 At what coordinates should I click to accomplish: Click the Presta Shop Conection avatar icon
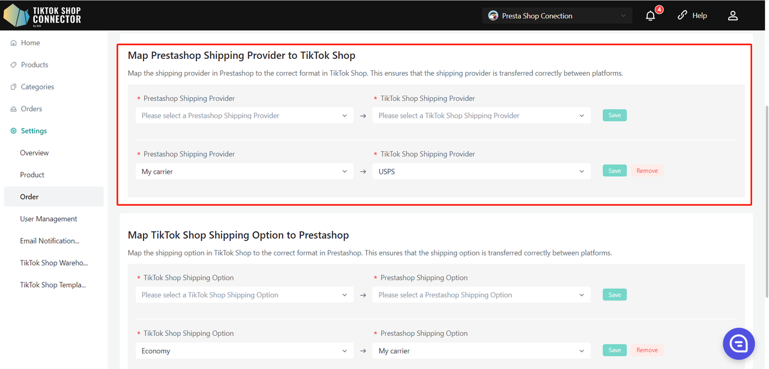pyautogui.click(x=493, y=16)
